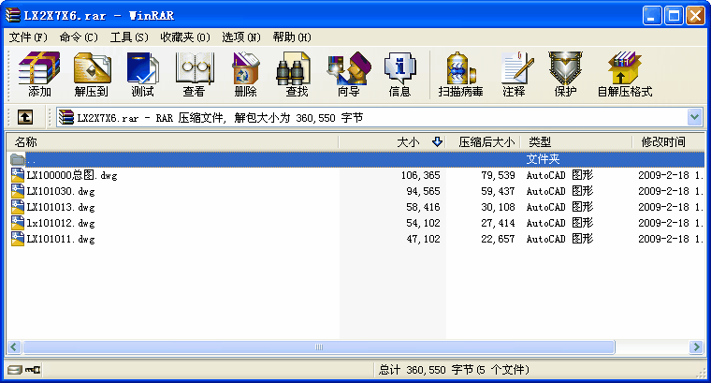
Task: Click the drive icon in status bar
Action: [15, 369]
